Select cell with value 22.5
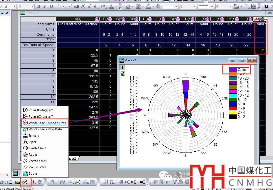 tap(78, 55)
